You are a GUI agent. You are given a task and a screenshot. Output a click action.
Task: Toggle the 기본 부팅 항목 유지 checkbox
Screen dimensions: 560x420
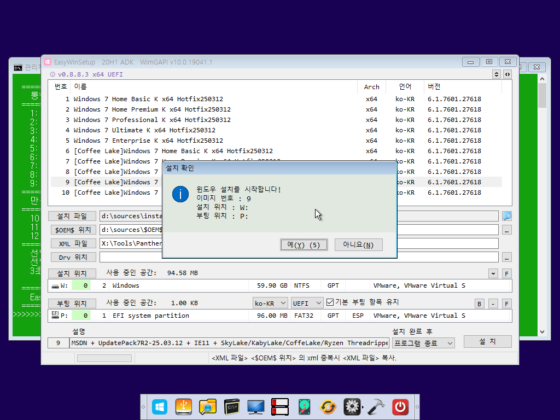pos(330,302)
